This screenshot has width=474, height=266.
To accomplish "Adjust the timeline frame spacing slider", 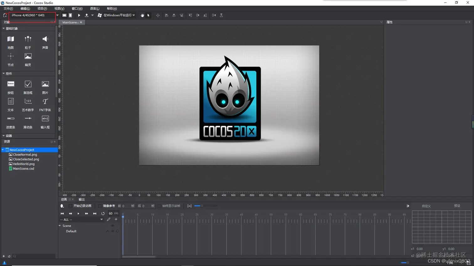I will pos(202,206).
